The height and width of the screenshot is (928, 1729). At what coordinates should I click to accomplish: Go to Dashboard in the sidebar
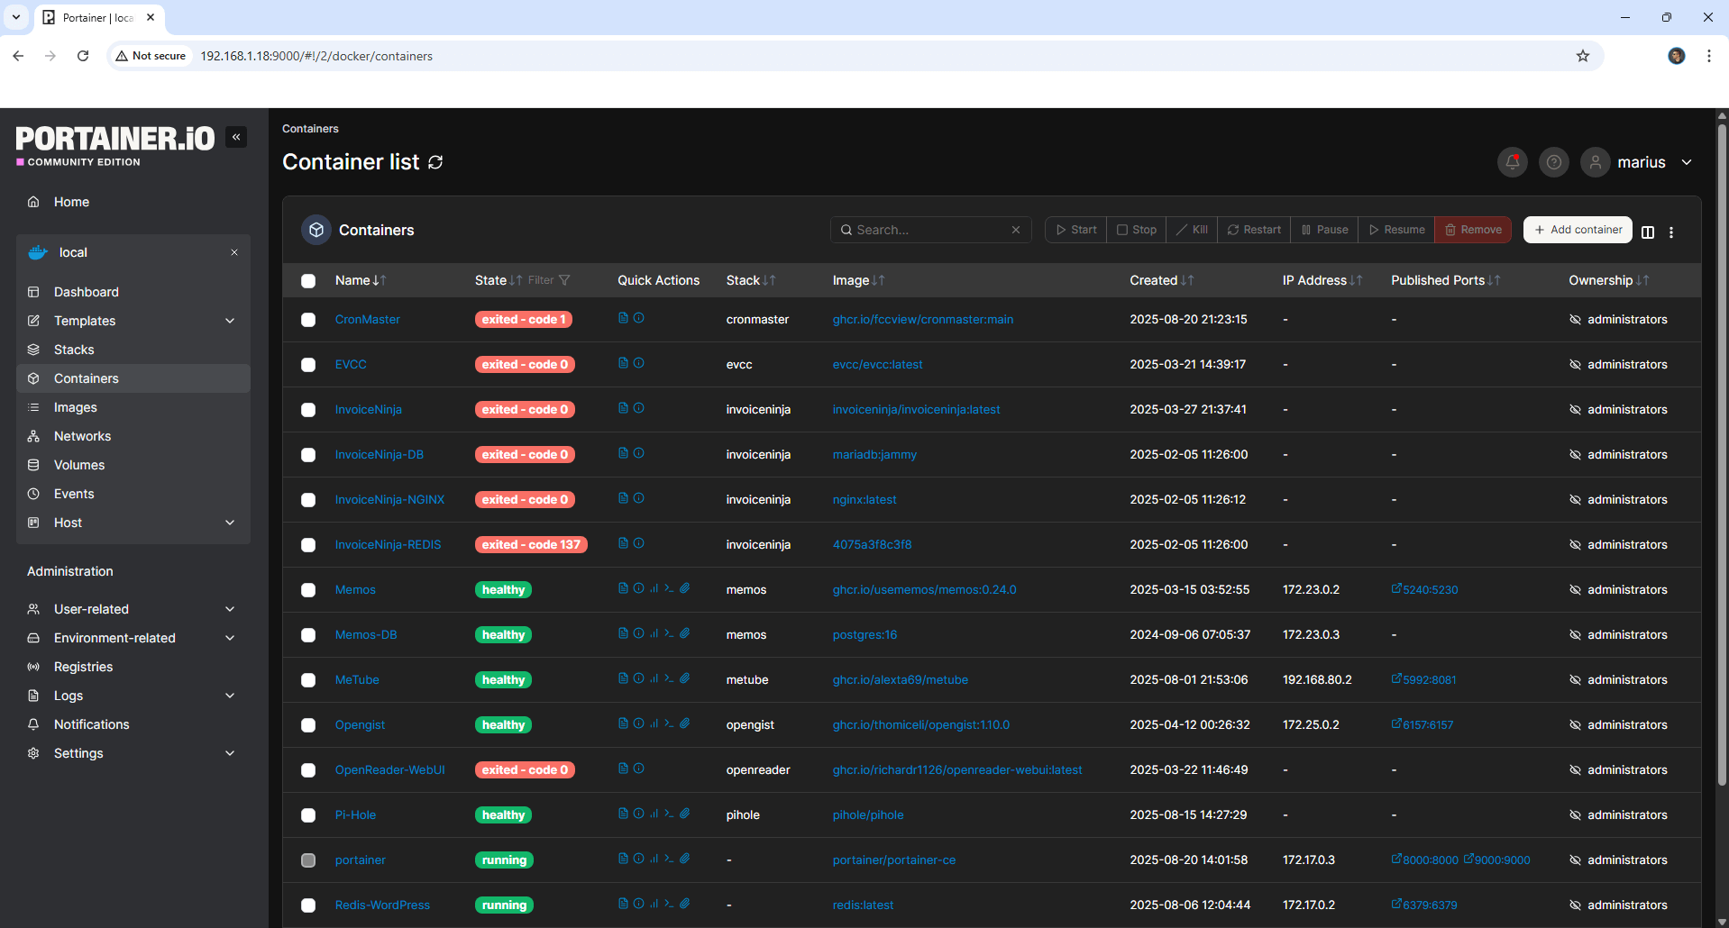[x=133, y=292]
